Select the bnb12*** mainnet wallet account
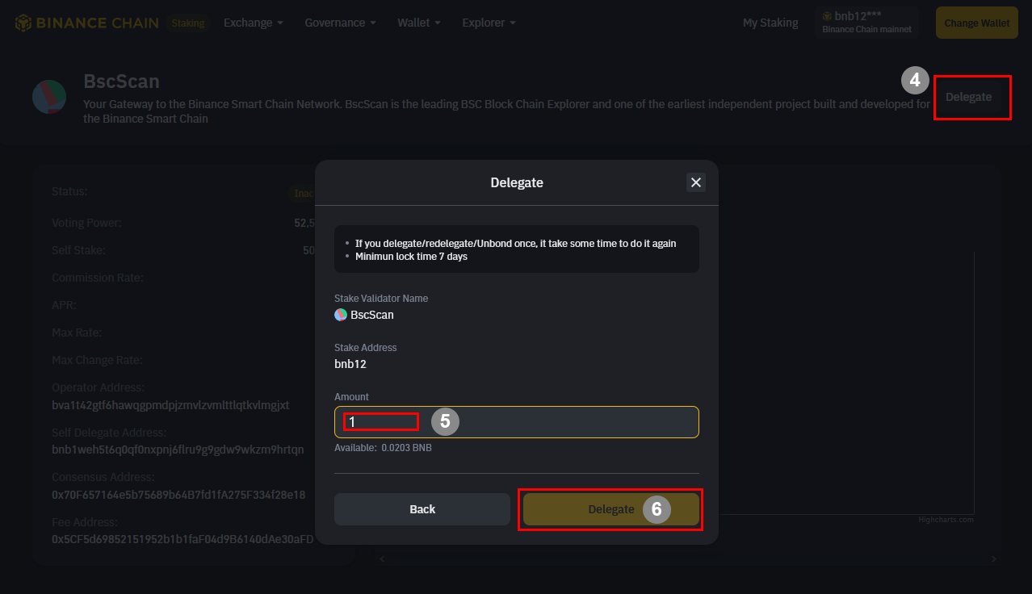Image resolution: width=1032 pixels, height=594 pixels. pos(866,23)
